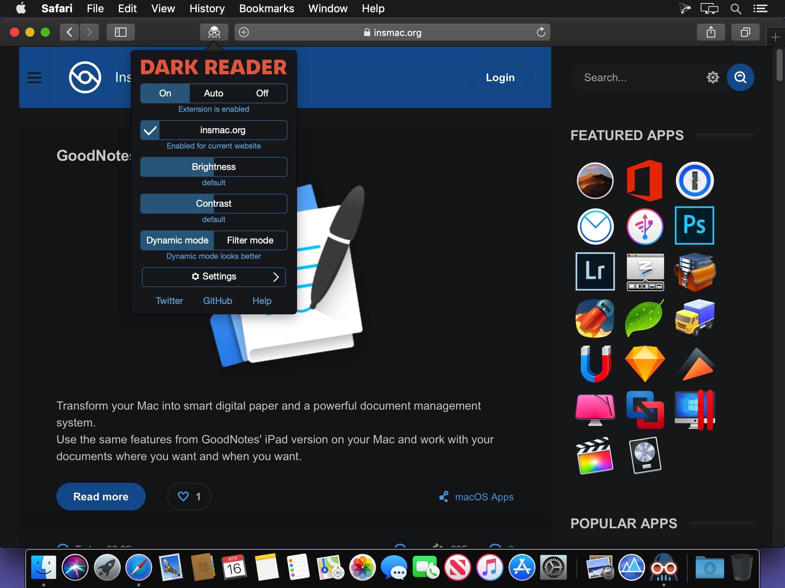Open the Window menu
Screen dimensions: 785x588
click(328, 8)
